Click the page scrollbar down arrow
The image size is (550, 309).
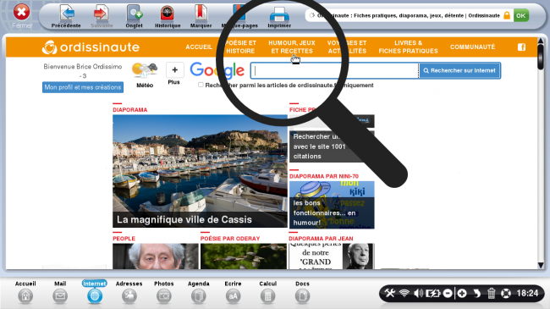tap(541, 265)
